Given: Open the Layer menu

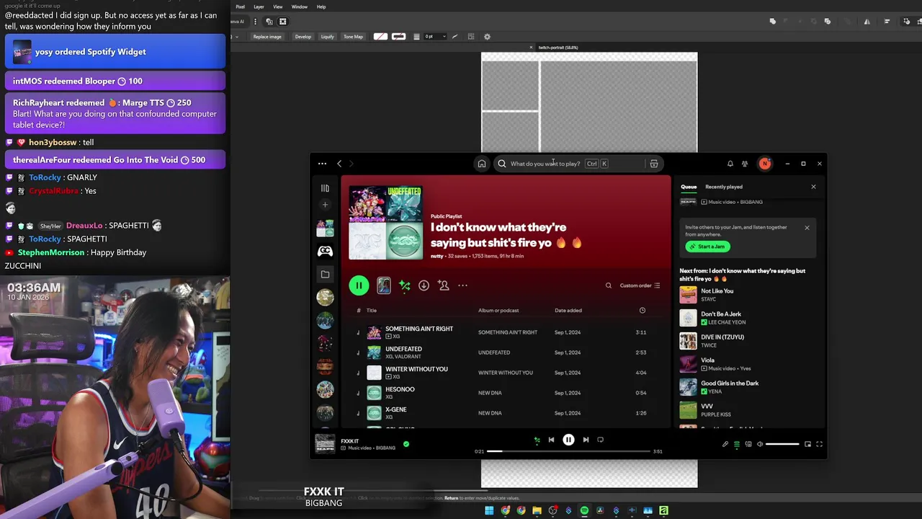Looking at the screenshot, I should coord(259,6).
